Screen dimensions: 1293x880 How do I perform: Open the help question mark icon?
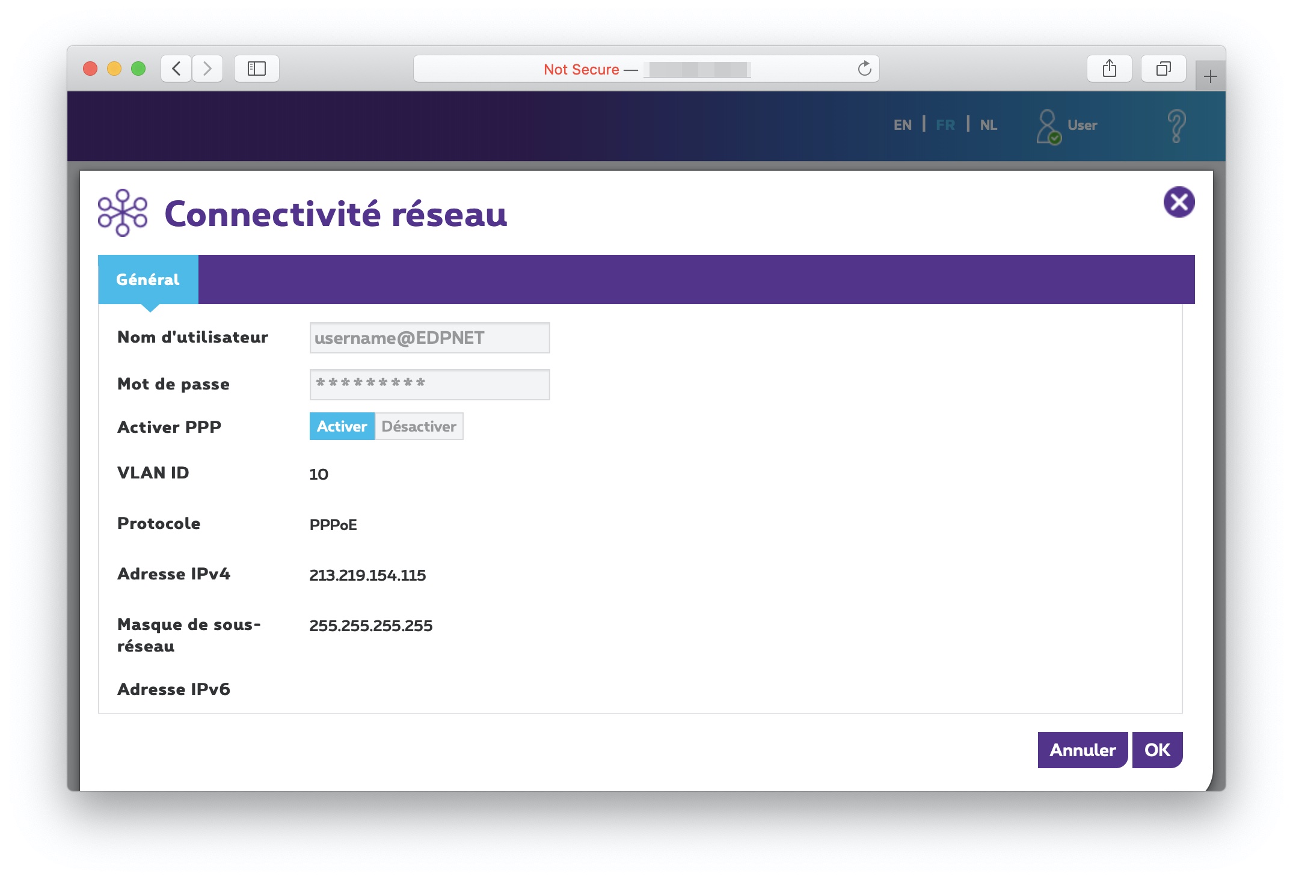point(1176,126)
